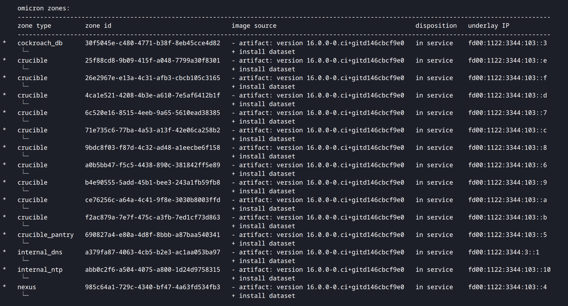Select the 'image source' column header
Viewport: 568px width, 306px height.
(x=254, y=26)
